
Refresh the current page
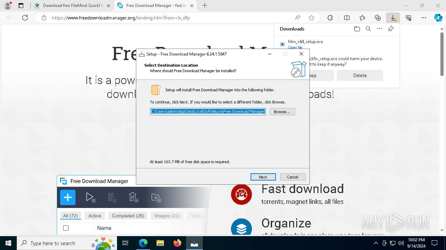(x=25, y=18)
